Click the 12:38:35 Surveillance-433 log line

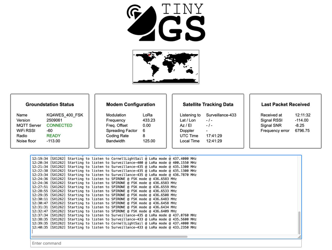114,219
